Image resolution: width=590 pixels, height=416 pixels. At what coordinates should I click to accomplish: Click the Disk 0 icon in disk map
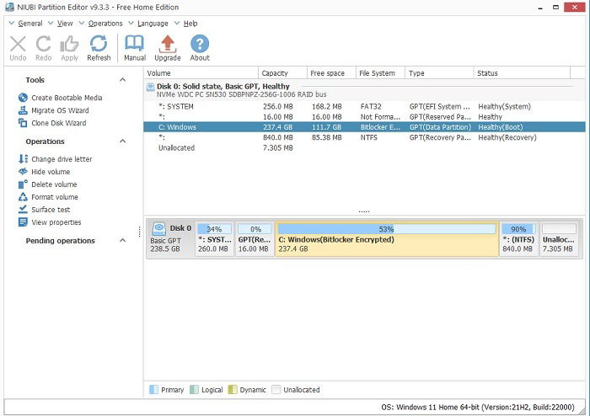[158, 228]
